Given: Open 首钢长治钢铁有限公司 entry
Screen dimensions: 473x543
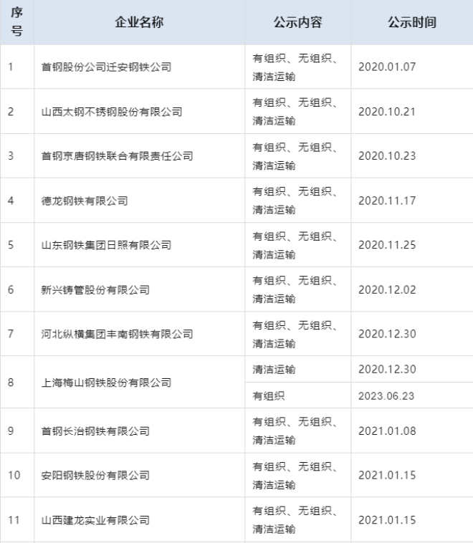Looking at the screenshot, I should (95, 431).
